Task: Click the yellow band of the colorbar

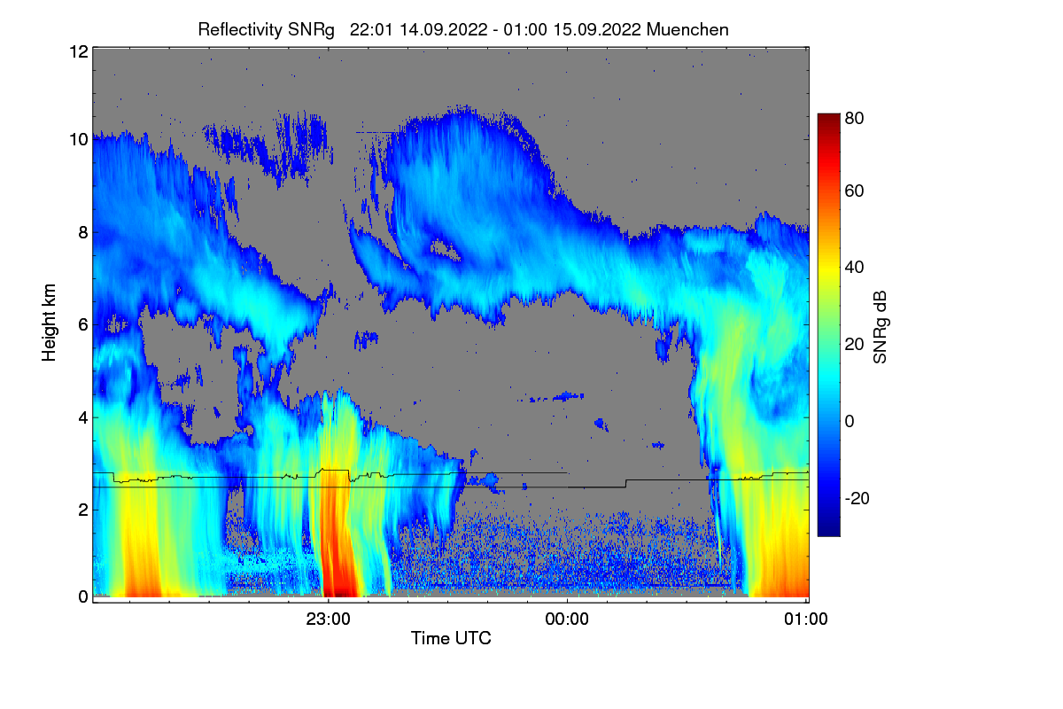Action: point(828,269)
